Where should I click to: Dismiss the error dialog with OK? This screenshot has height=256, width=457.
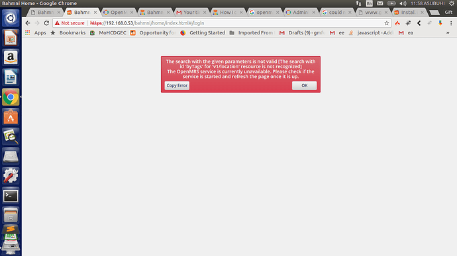pos(304,85)
